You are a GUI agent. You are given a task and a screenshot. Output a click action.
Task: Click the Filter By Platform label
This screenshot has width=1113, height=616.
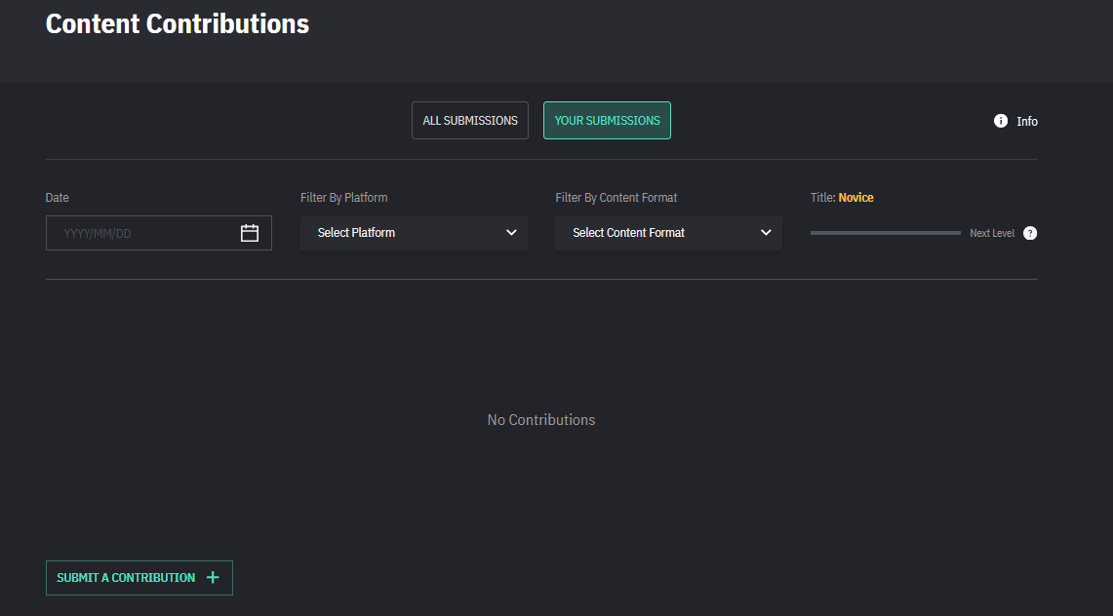click(343, 198)
